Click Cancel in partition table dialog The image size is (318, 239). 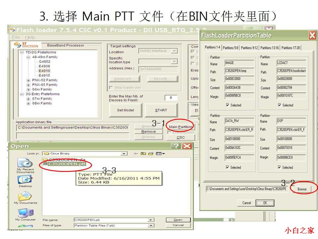click(x=246, y=203)
